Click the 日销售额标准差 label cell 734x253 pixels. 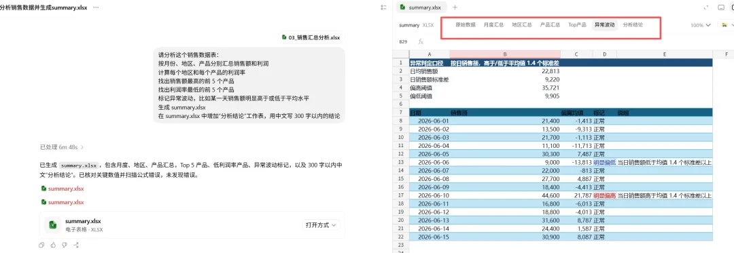point(430,79)
